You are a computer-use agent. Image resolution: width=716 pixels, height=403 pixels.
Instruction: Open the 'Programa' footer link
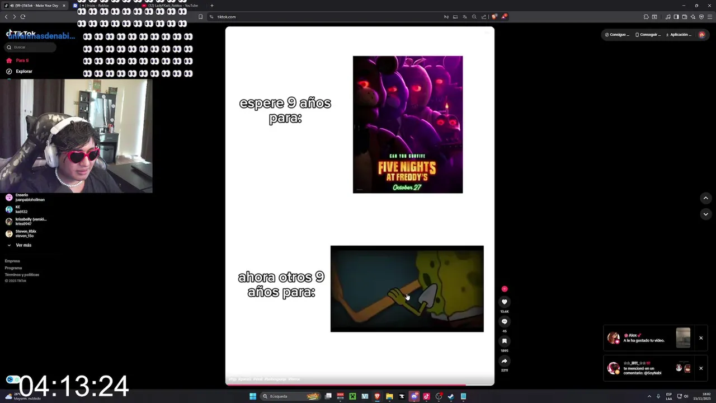13,268
